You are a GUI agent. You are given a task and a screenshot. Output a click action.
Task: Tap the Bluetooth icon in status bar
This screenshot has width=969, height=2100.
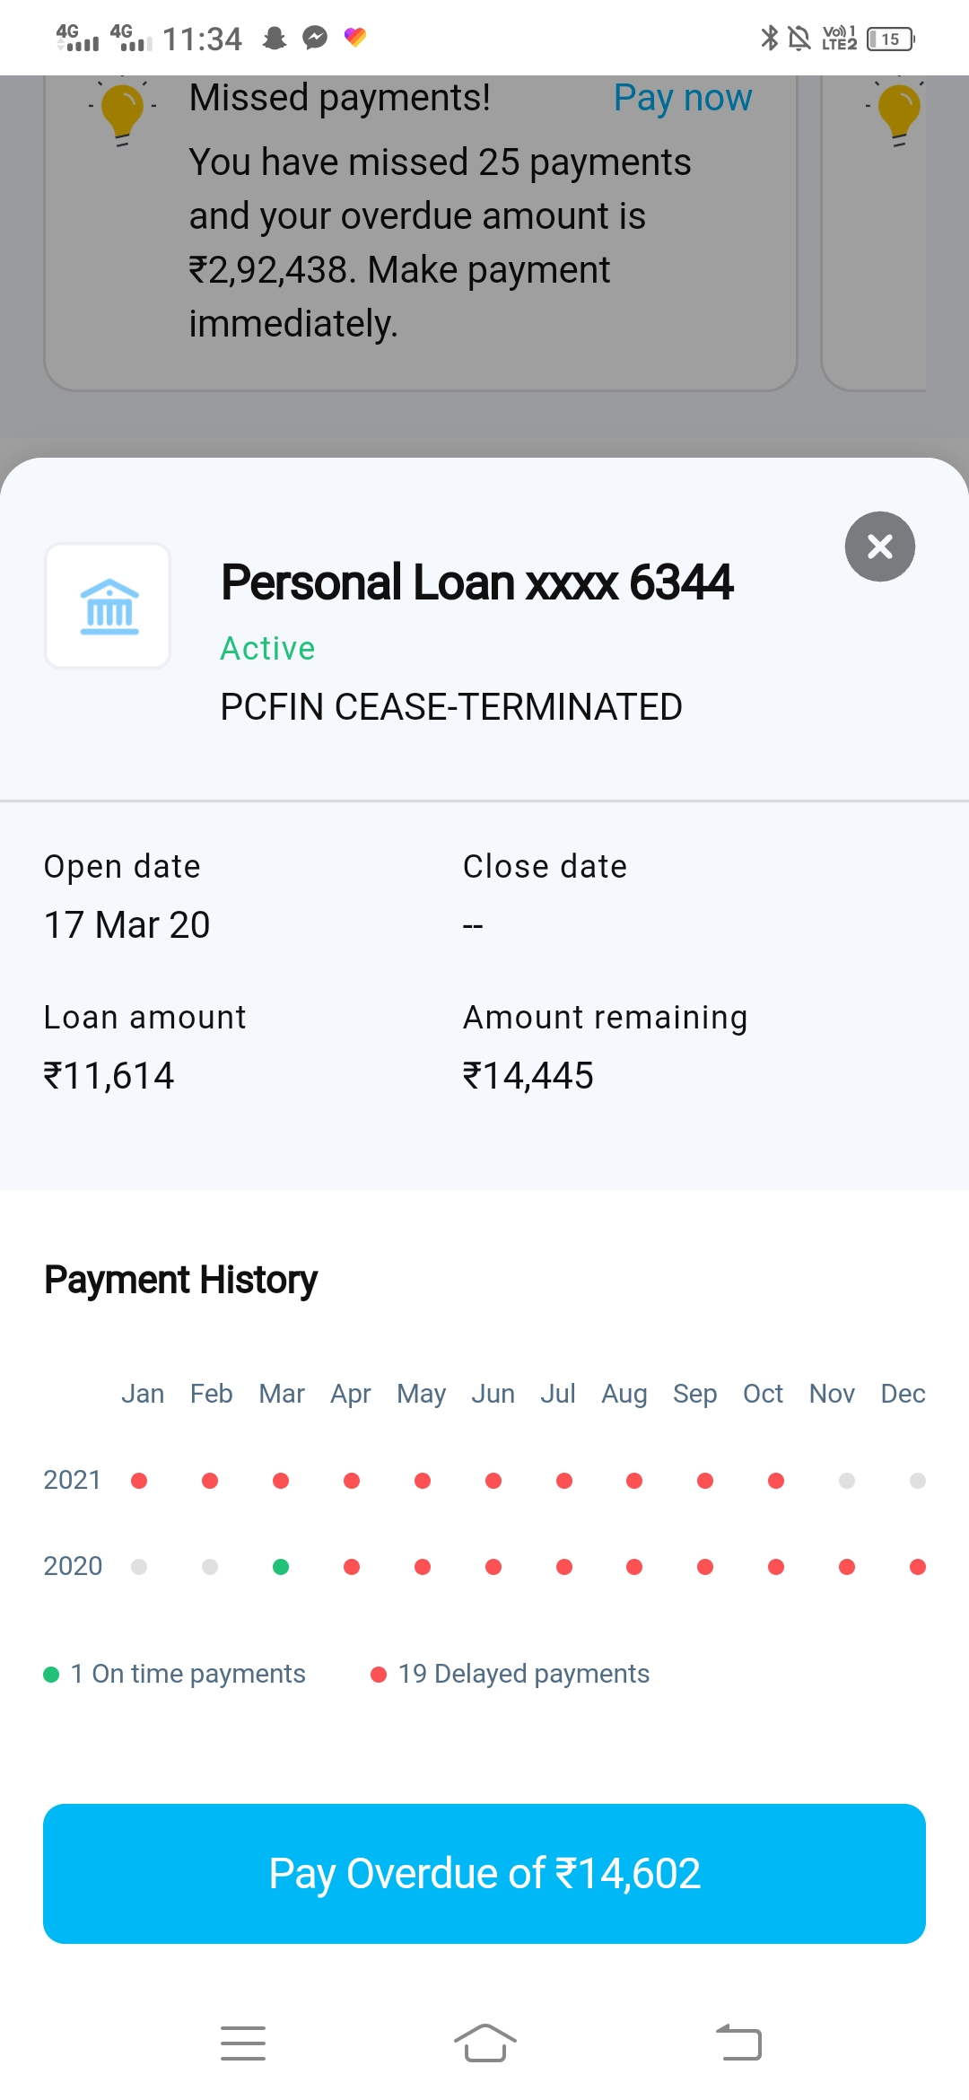tap(769, 38)
